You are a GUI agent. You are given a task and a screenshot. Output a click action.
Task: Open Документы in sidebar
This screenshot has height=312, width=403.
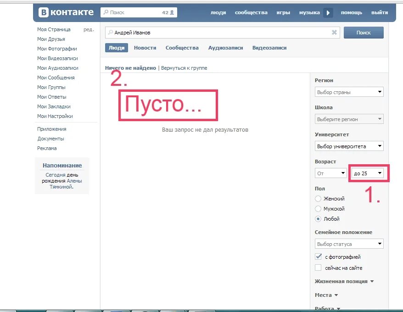coord(50,139)
